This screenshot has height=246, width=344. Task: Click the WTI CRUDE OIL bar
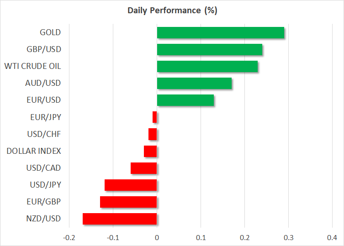[207, 66]
